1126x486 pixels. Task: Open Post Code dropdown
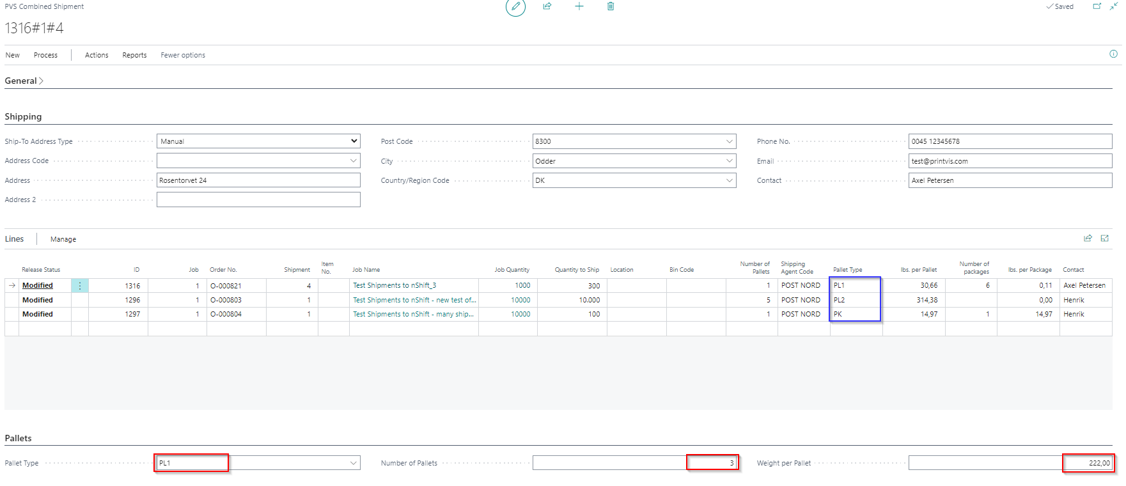pos(729,141)
